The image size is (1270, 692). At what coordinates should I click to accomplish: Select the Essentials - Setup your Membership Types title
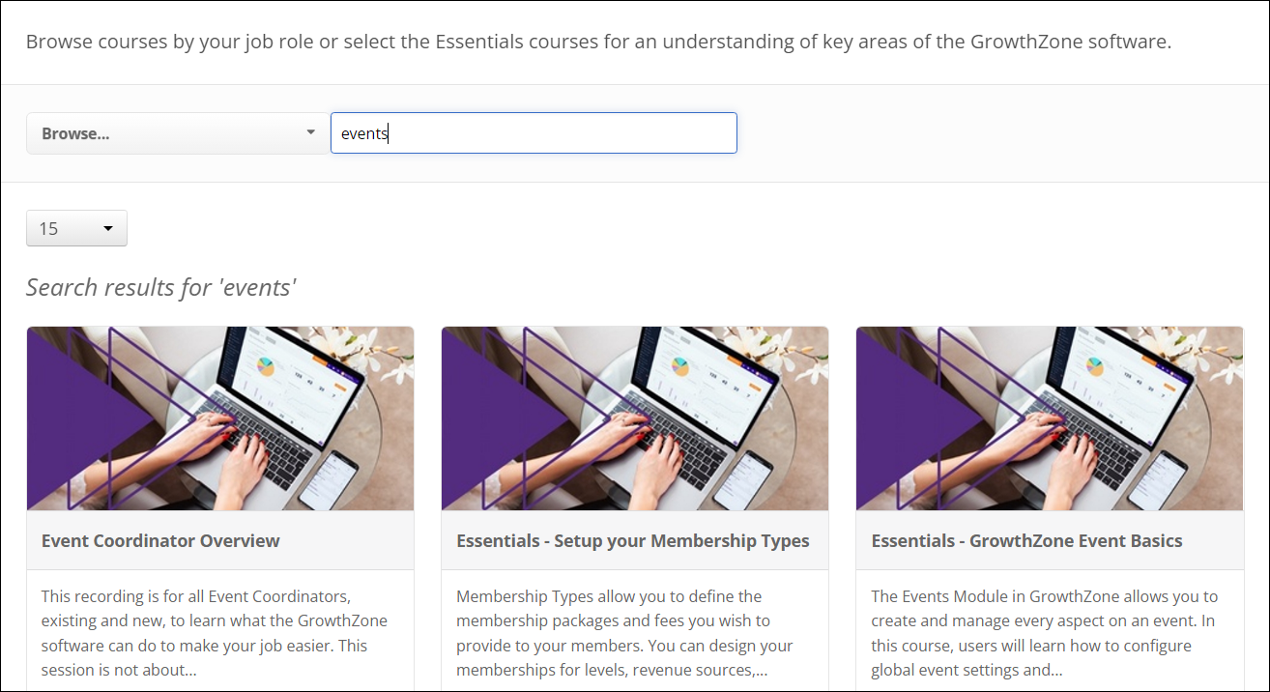coord(633,540)
